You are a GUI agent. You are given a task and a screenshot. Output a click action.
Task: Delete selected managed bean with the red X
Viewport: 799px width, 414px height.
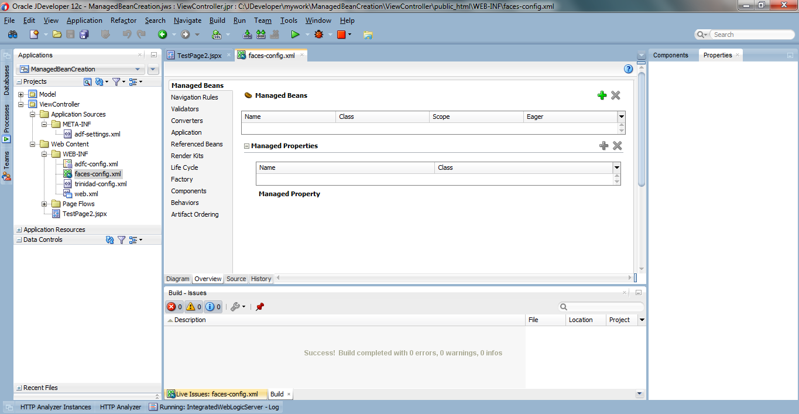tap(615, 95)
